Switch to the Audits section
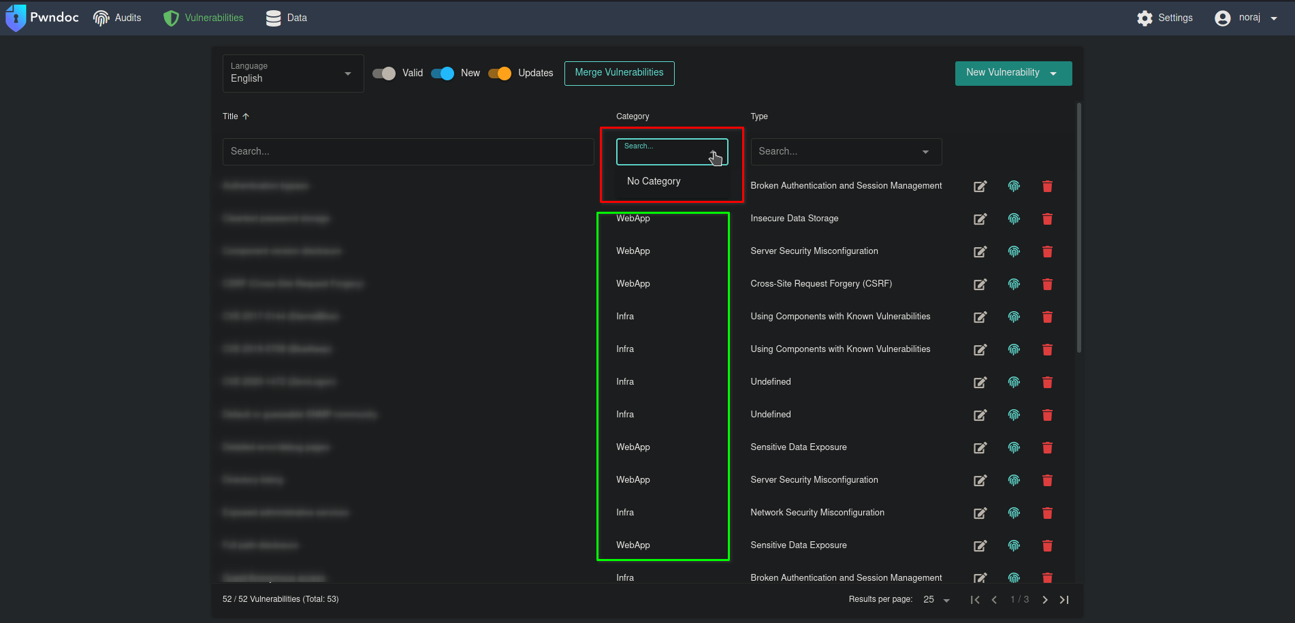 (x=117, y=18)
